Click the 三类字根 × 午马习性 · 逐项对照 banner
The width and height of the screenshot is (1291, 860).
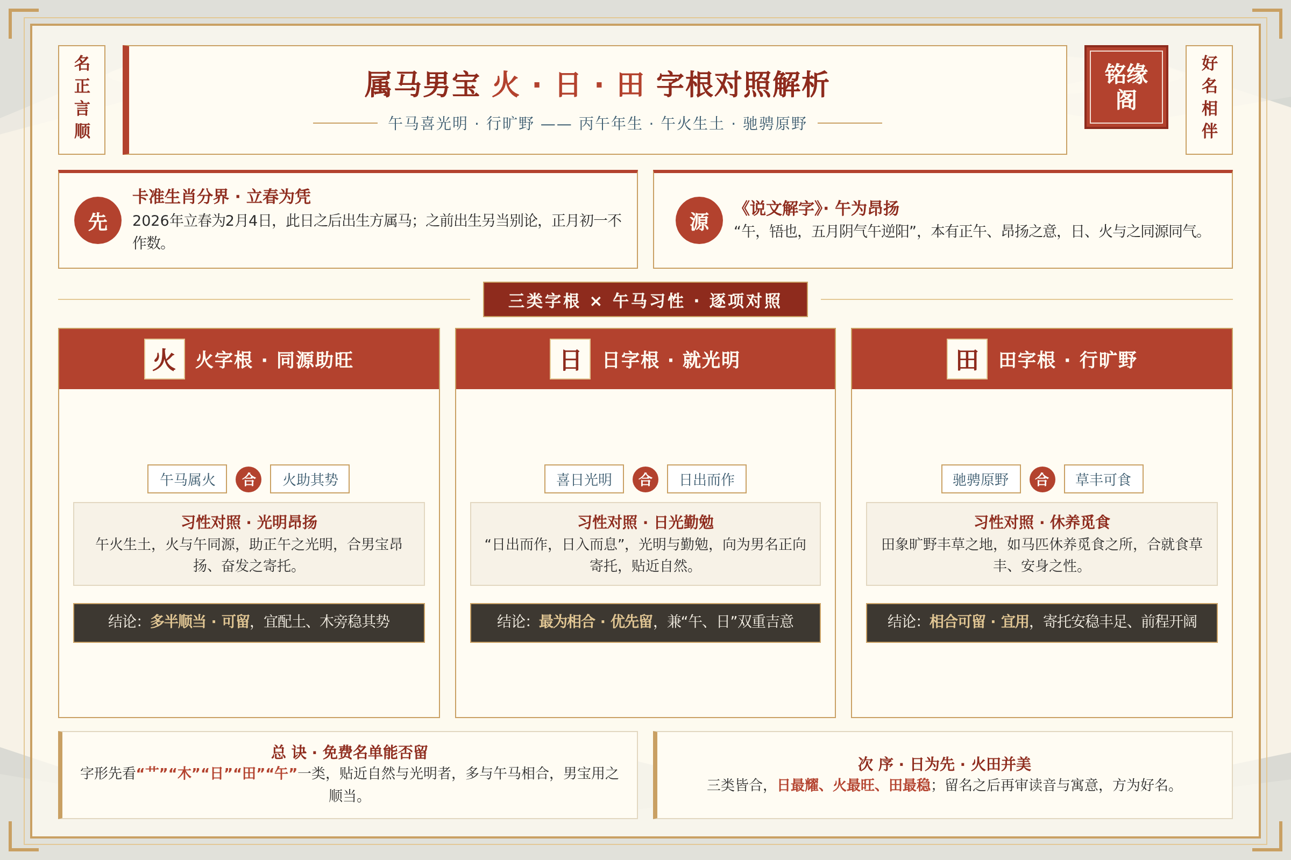tap(645, 299)
